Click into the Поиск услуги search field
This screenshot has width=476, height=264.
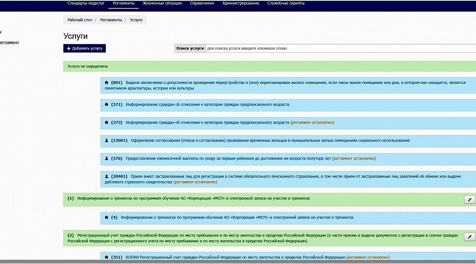click(x=338, y=48)
